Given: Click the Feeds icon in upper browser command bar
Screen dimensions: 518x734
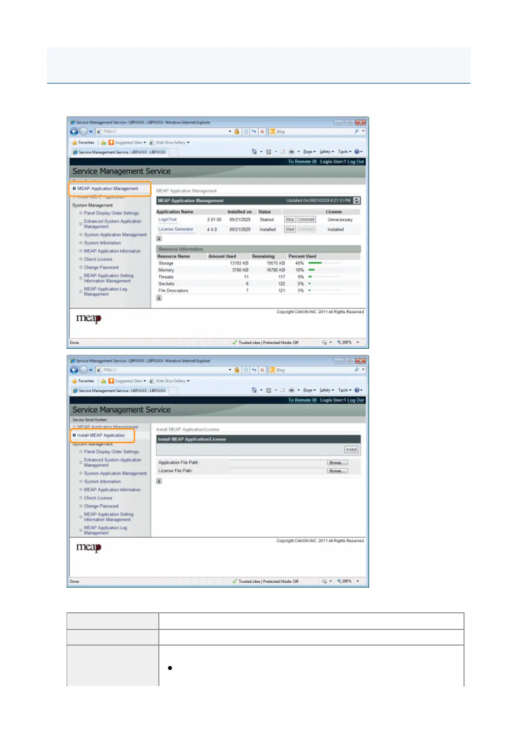Looking at the screenshot, I should click(x=269, y=152).
